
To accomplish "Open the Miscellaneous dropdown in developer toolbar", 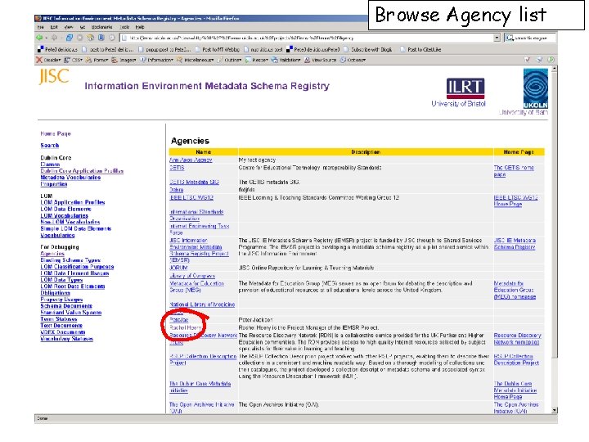I will (x=196, y=60).
